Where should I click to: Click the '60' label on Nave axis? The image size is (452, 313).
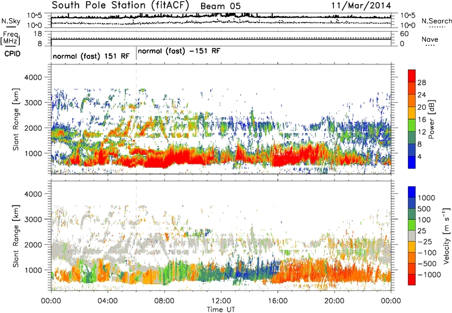click(x=405, y=34)
